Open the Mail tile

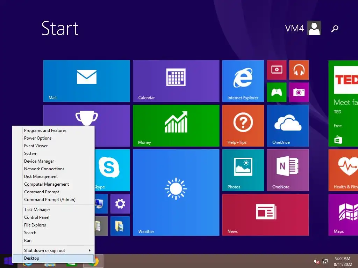tap(87, 81)
